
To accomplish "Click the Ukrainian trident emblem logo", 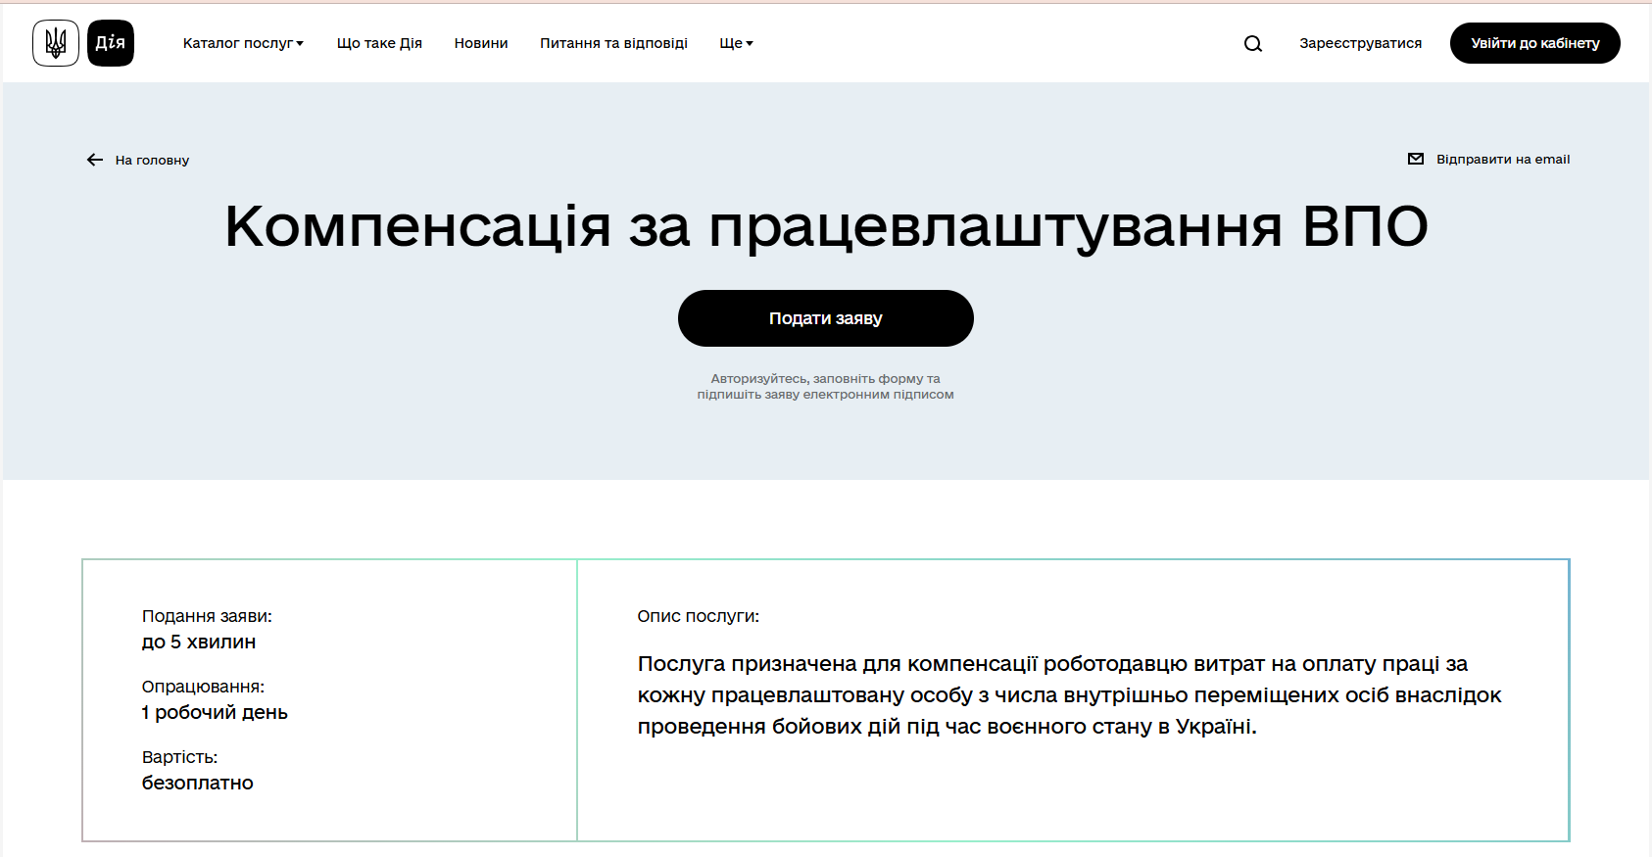I will (x=56, y=43).
